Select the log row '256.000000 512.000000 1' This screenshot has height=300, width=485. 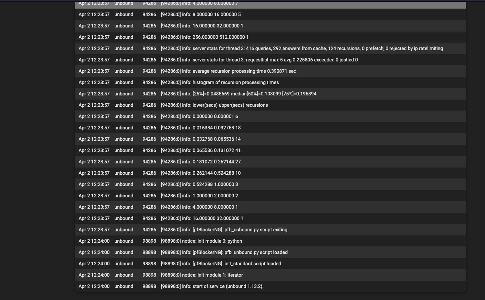click(270, 37)
